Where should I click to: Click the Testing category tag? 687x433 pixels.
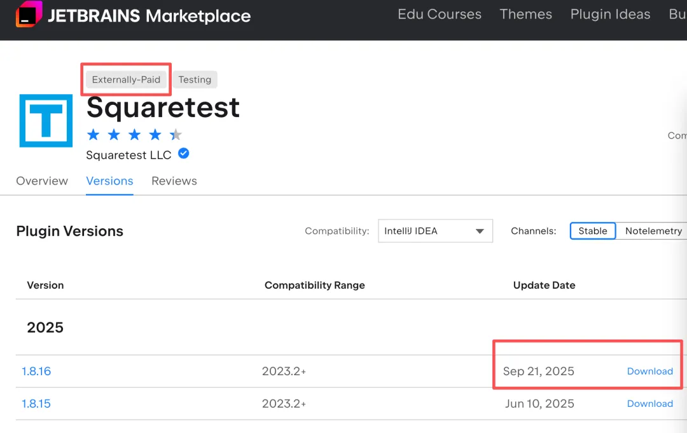tap(195, 79)
